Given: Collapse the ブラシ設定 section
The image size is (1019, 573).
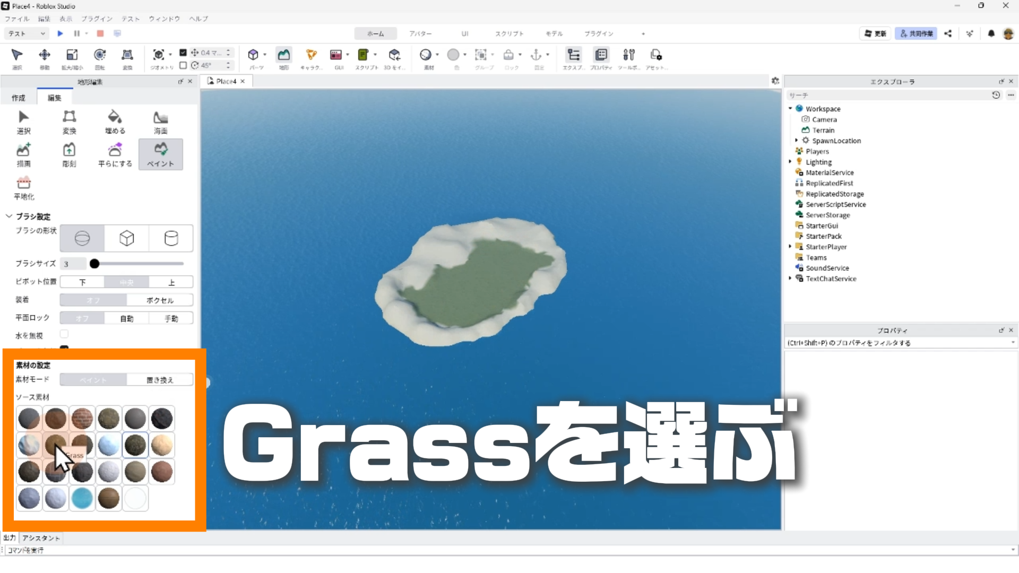Looking at the screenshot, I should pyautogui.click(x=9, y=216).
